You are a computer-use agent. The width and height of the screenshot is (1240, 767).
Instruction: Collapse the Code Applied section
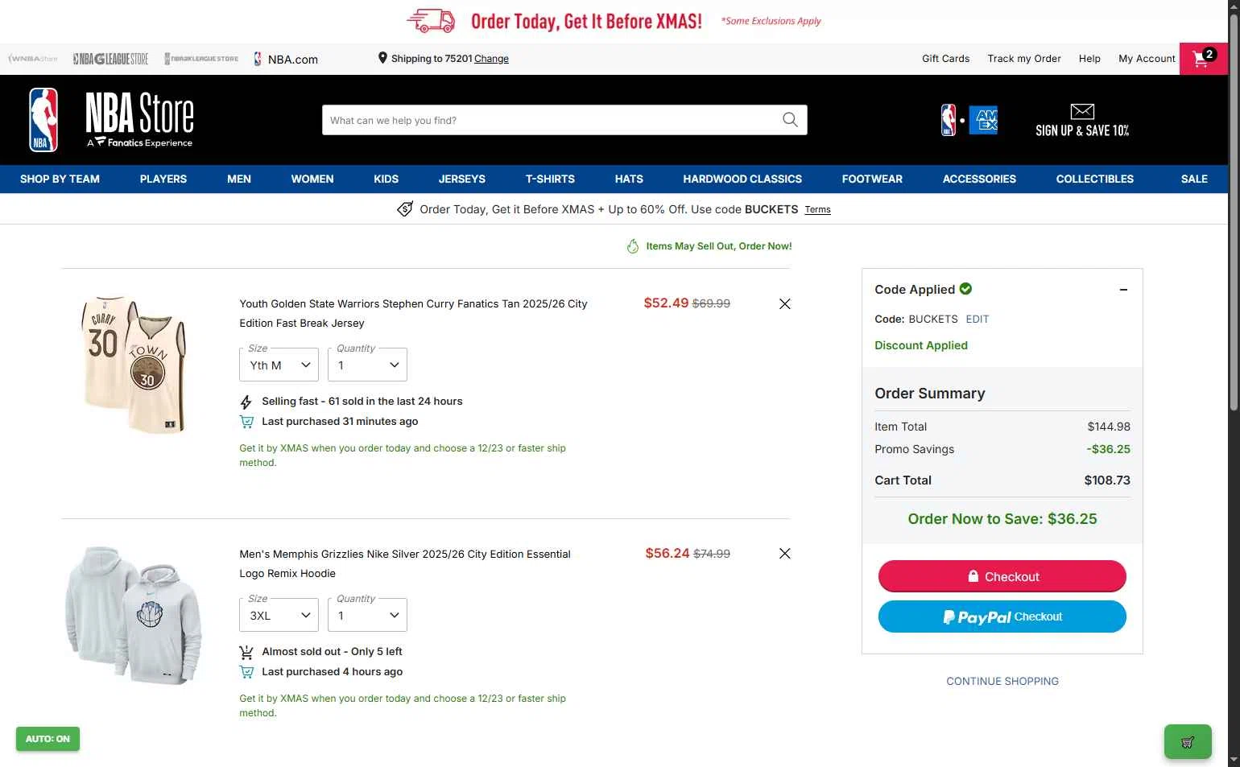[x=1123, y=290]
